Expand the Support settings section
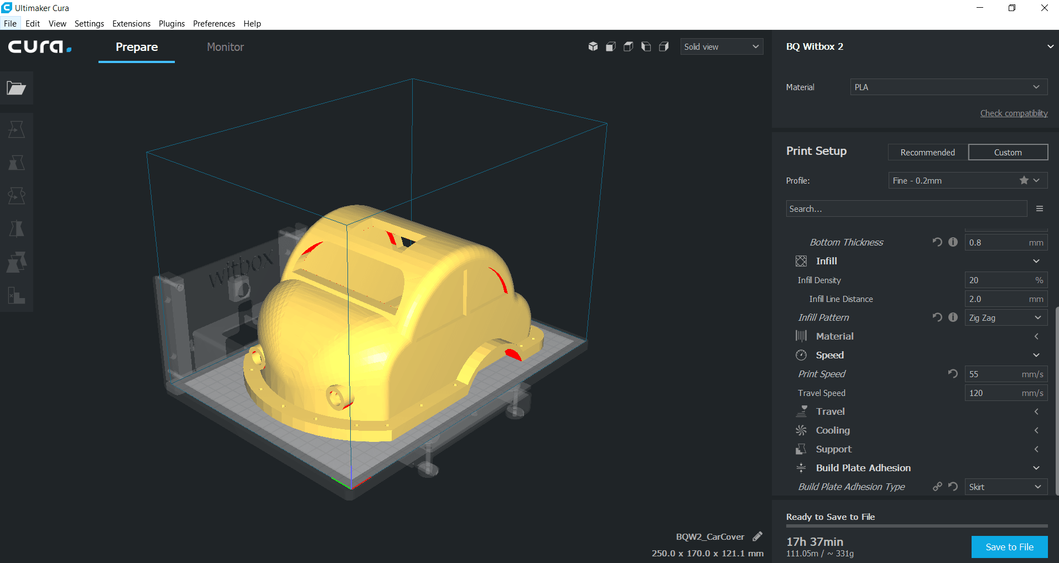This screenshot has height=563, width=1059. pos(1036,449)
